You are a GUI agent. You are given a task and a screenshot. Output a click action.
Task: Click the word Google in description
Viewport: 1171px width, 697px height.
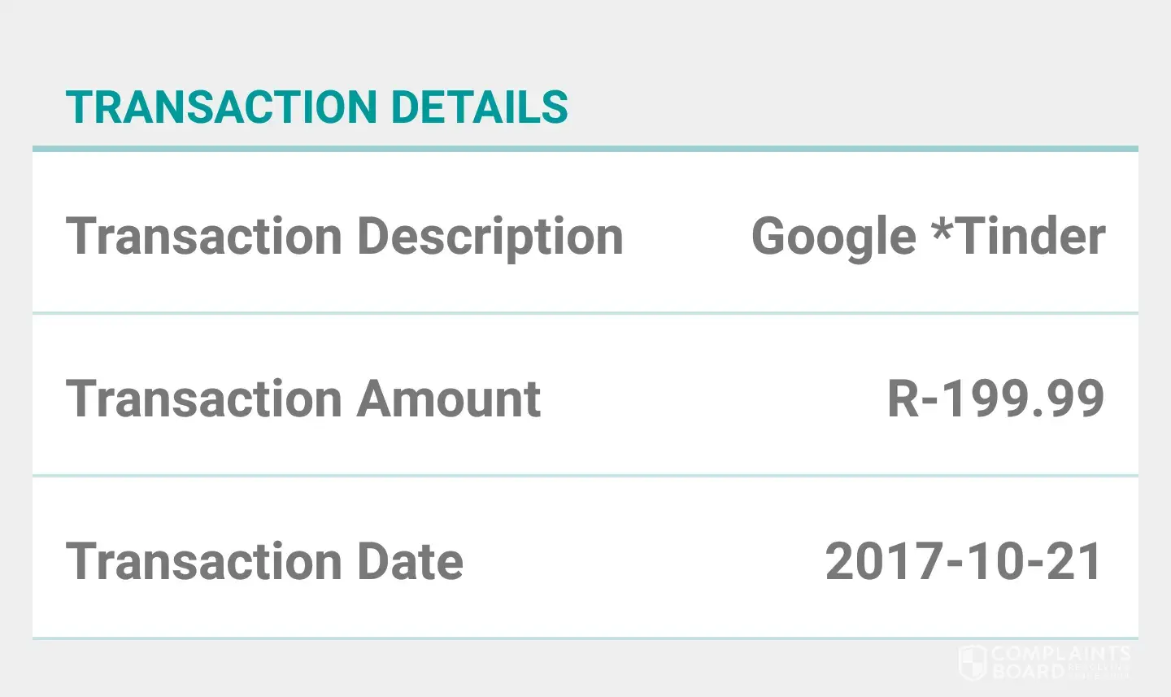pos(834,237)
